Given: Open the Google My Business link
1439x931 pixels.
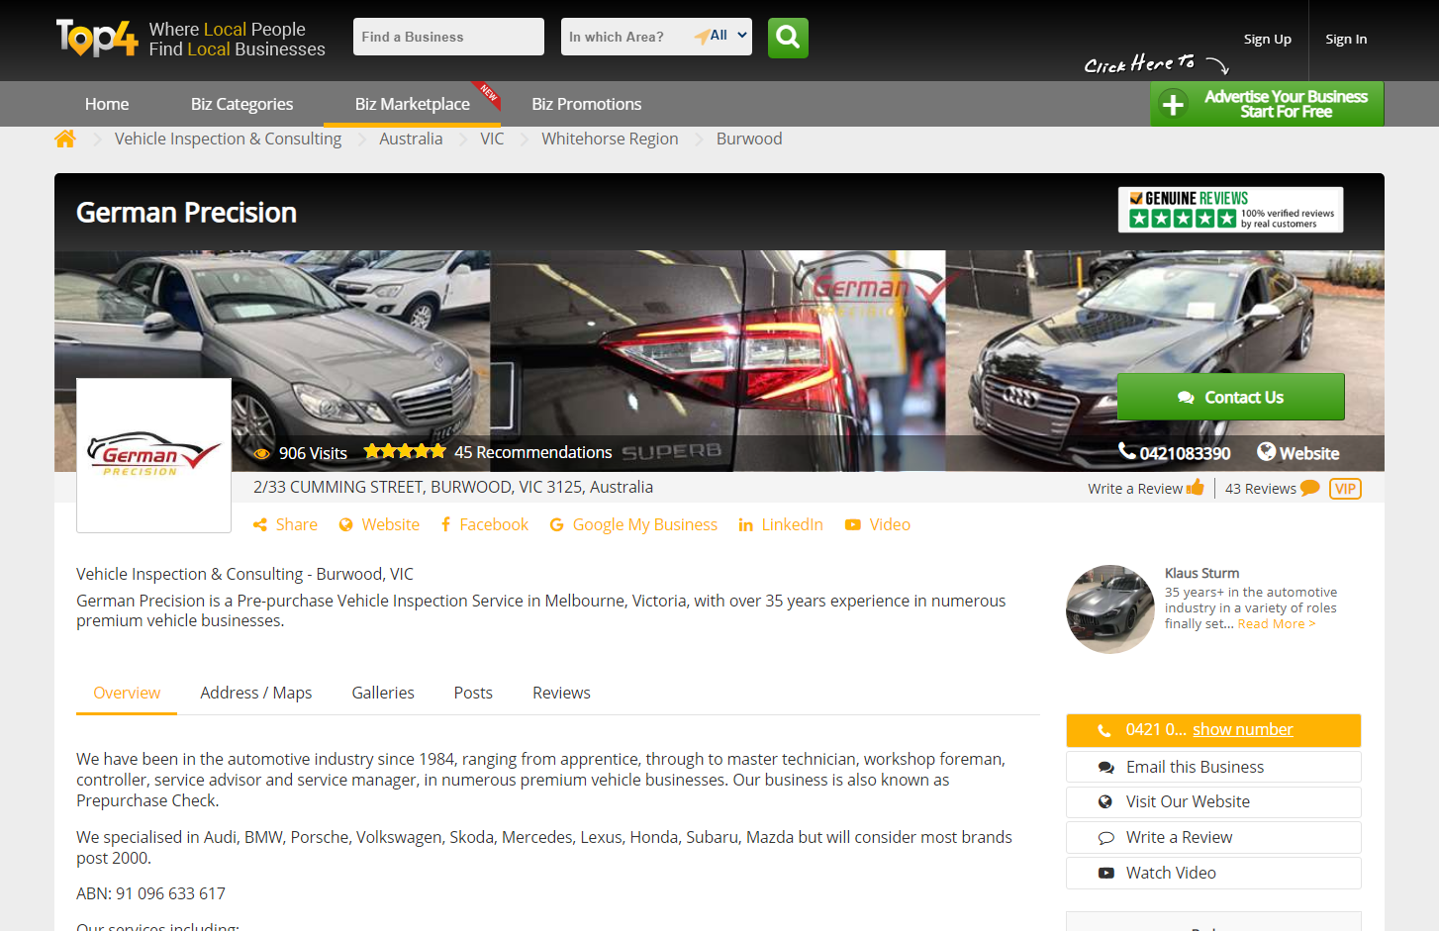Looking at the screenshot, I should (x=644, y=525).
